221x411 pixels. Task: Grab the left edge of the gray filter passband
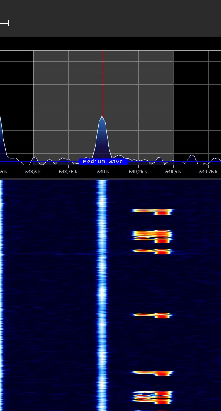point(33,105)
